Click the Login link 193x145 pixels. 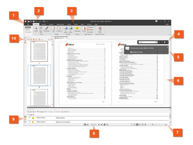point(167,24)
